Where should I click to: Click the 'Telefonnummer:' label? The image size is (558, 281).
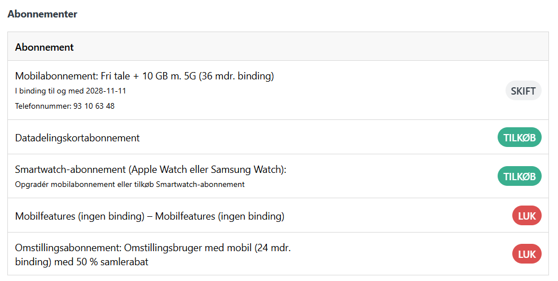coord(43,106)
